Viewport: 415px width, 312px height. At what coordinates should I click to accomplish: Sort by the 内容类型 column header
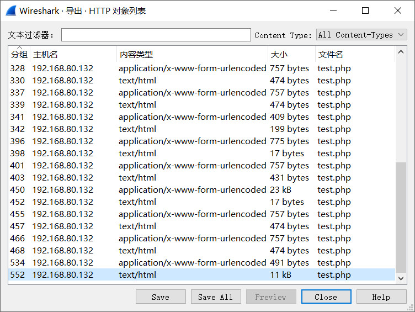[x=192, y=54]
